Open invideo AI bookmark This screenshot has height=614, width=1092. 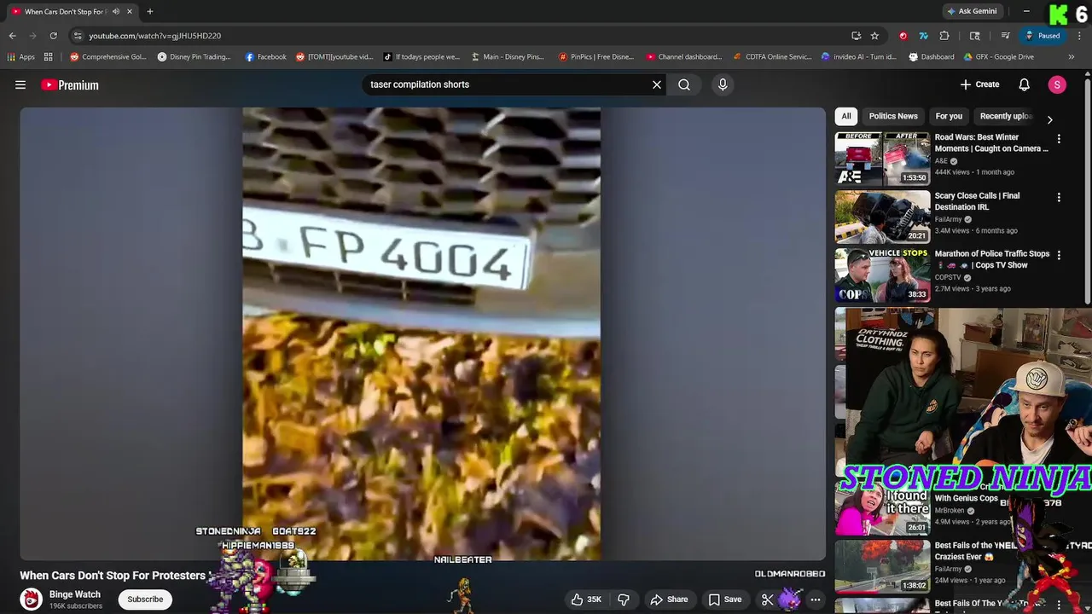point(859,57)
